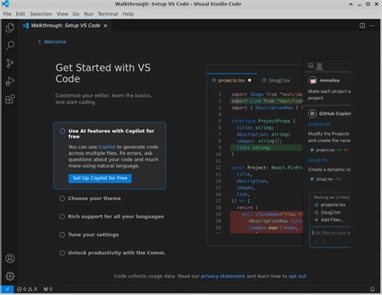This screenshot has height=295, width=382.
Task: Click the Copilot walkthrough preview image
Action: pos(279,156)
